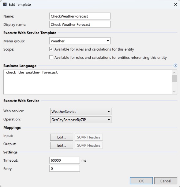The image size is (180, 187).
Task: Click the InRule app icon in title bar
Action: (x=5, y=5)
